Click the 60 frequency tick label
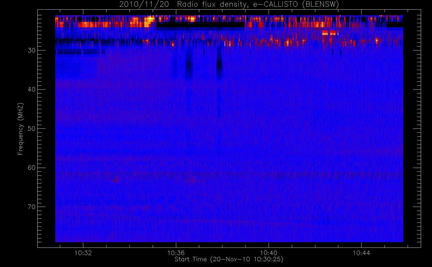Image resolution: width=432 pixels, height=267 pixels. pyautogui.click(x=32, y=168)
